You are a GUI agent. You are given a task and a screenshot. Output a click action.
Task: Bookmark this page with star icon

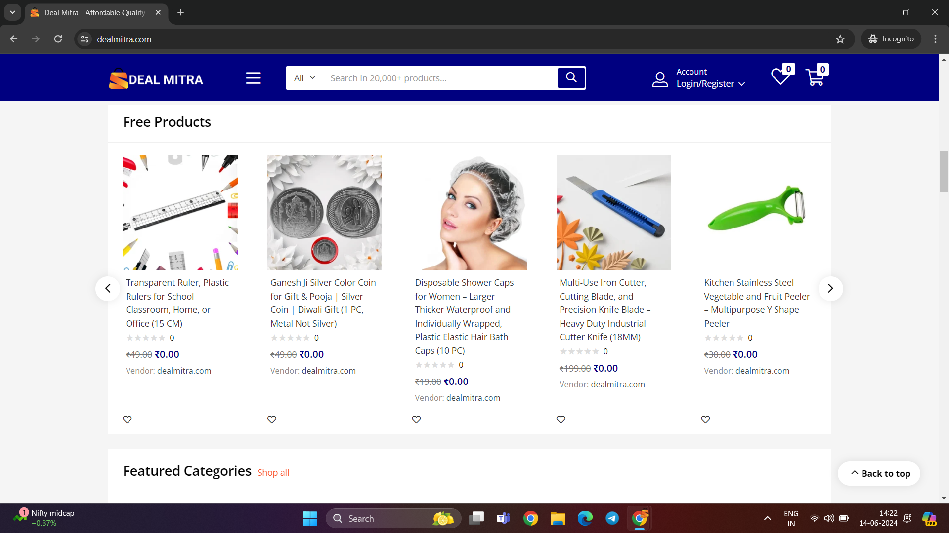point(840,39)
